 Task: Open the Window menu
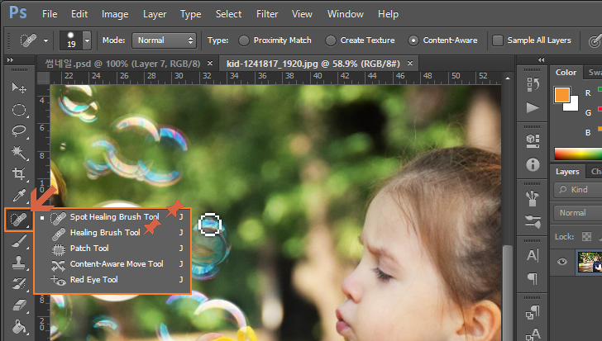coord(346,14)
